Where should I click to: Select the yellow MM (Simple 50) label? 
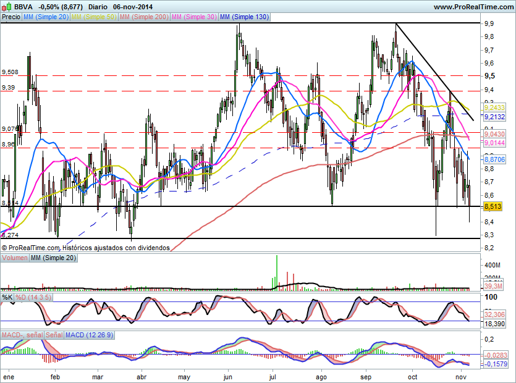coord(94,17)
